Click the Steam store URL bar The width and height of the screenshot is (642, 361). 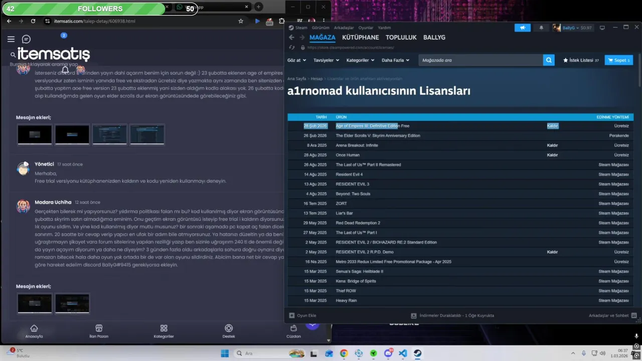pos(351,48)
